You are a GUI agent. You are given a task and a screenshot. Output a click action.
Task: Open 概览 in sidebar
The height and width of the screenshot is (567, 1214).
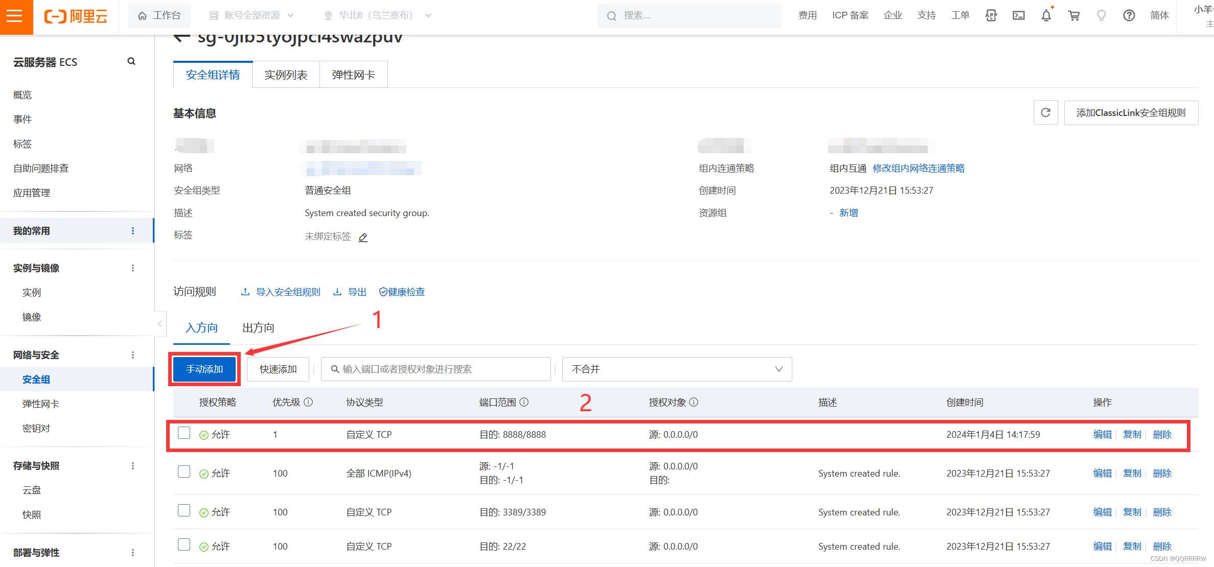22,95
